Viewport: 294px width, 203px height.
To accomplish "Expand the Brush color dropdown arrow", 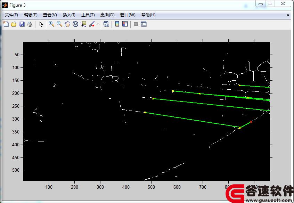I will click(98, 24).
